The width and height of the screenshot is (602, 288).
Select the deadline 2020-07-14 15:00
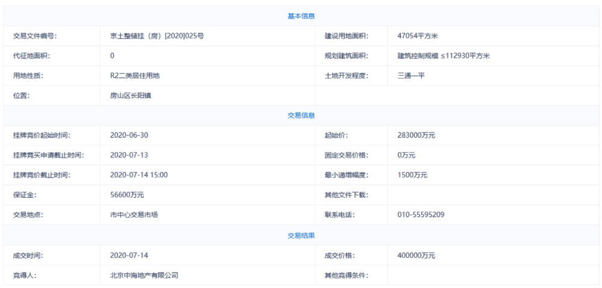pyautogui.click(x=138, y=175)
